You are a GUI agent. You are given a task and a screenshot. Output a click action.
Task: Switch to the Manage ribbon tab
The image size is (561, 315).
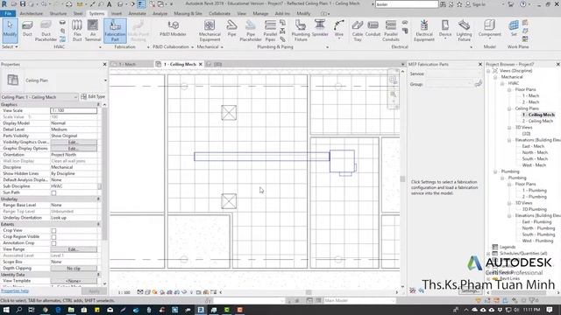pos(260,14)
